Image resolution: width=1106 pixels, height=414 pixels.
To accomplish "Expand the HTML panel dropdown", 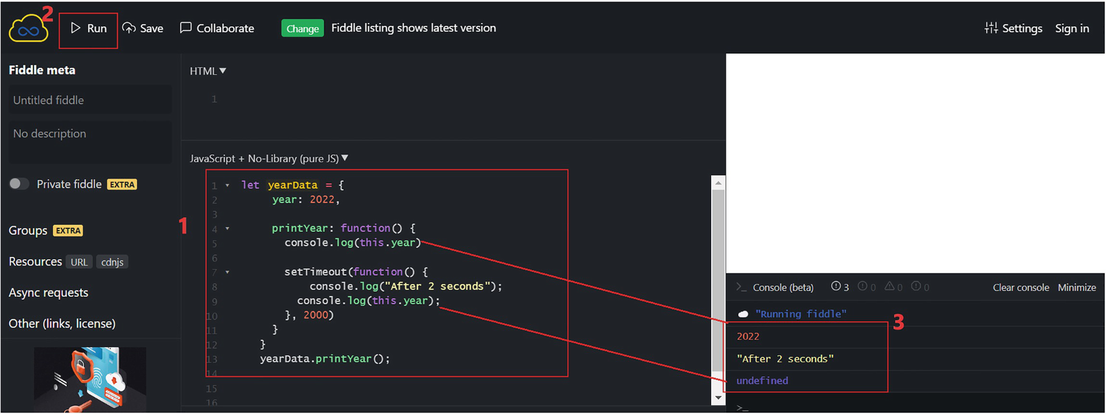I will (208, 71).
